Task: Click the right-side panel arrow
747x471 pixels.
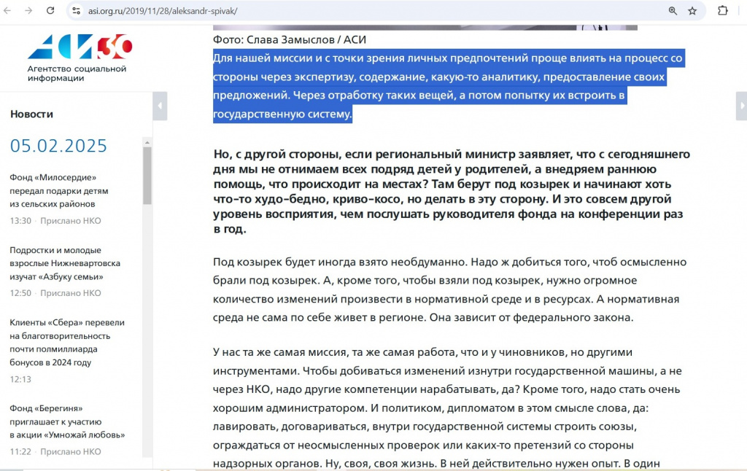Action: (742, 106)
